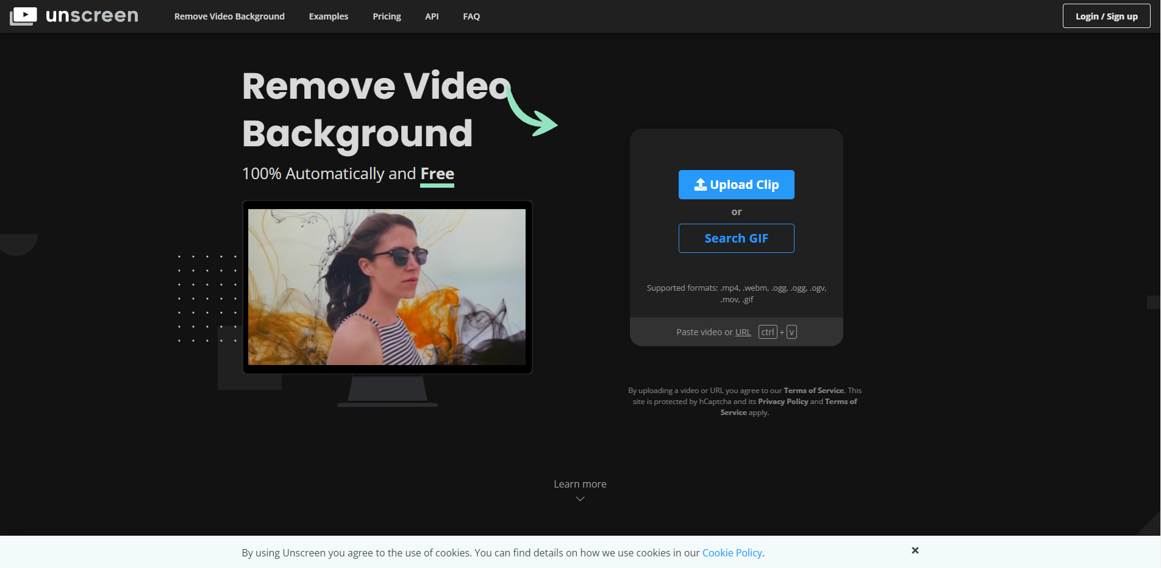Open the FAQ page
The width and height of the screenshot is (1161, 568).
pos(471,16)
